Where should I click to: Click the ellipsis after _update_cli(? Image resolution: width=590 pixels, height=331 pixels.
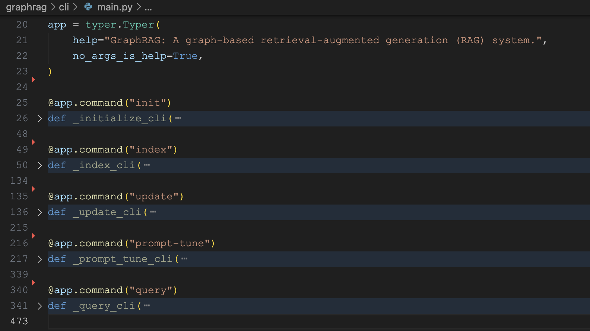153,212
